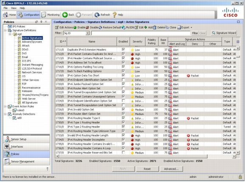Open the Export dropdown arrow
Screen dimensions: 245x182
pos(191,28)
